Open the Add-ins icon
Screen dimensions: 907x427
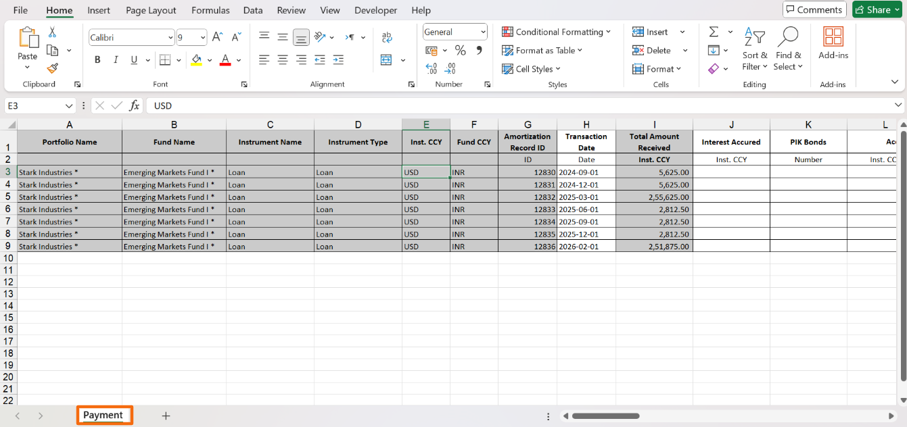pyautogui.click(x=833, y=43)
